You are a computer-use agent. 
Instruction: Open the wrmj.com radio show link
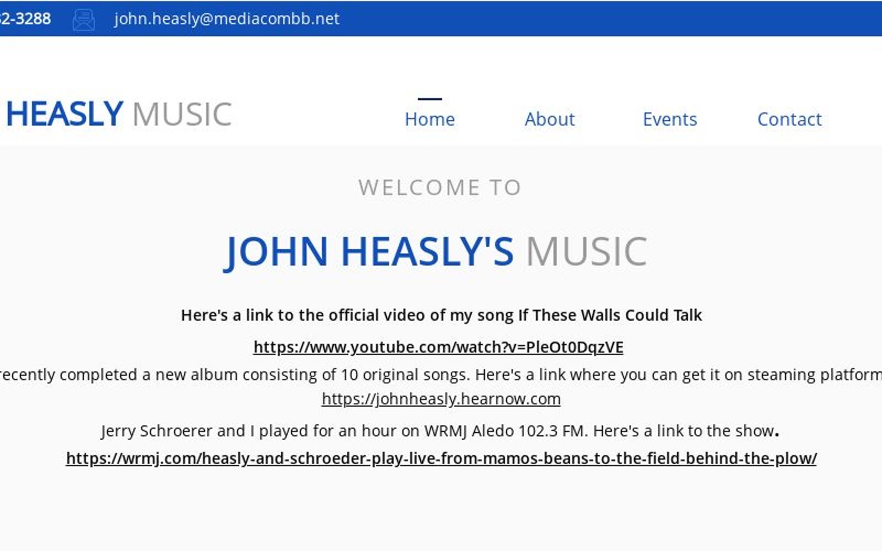coord(441,458)
